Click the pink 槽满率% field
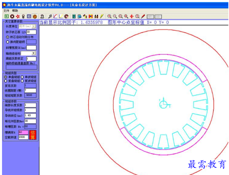This screenshot has width=229, height=175. 23,132
